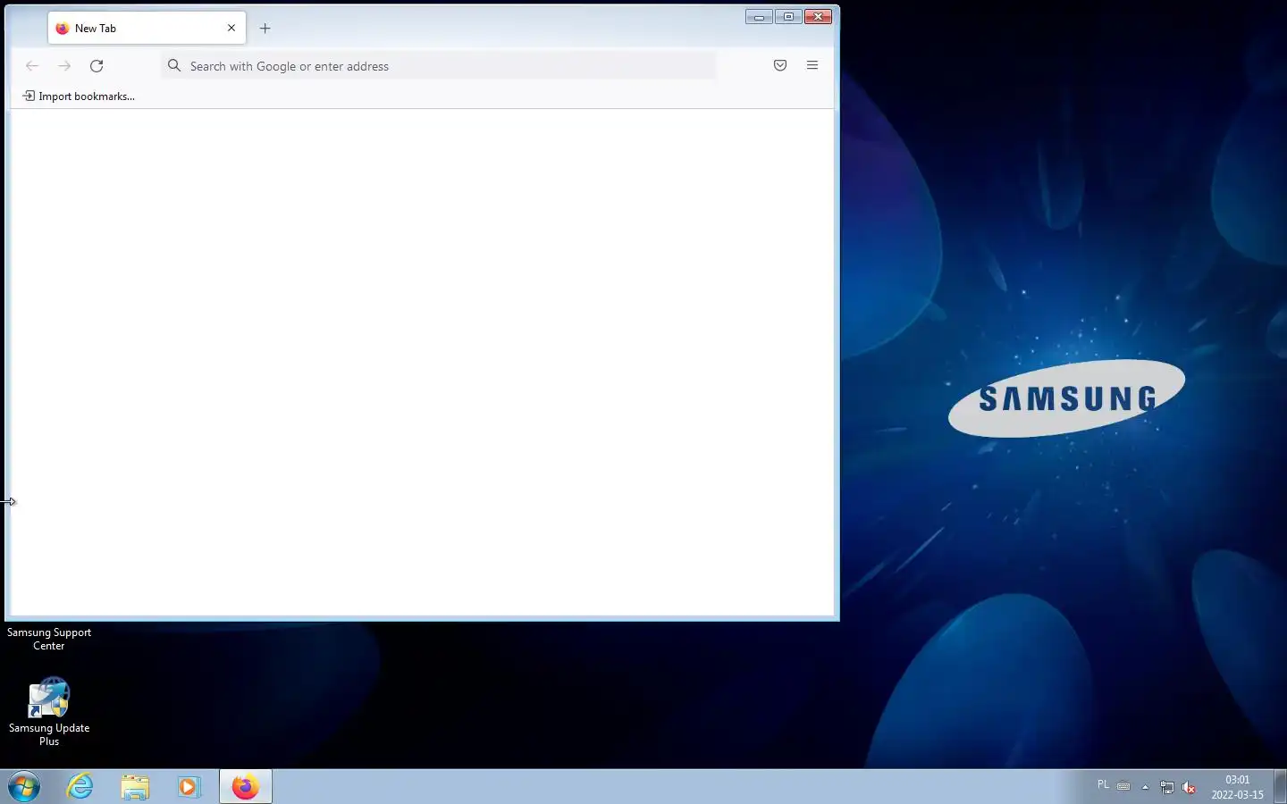The height and width of the screenshot is (804, 1287).
Task: Open a new tab with plus button
Action: (265, 28)
